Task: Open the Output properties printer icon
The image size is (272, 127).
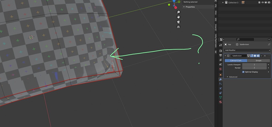Action: point(220,55)
